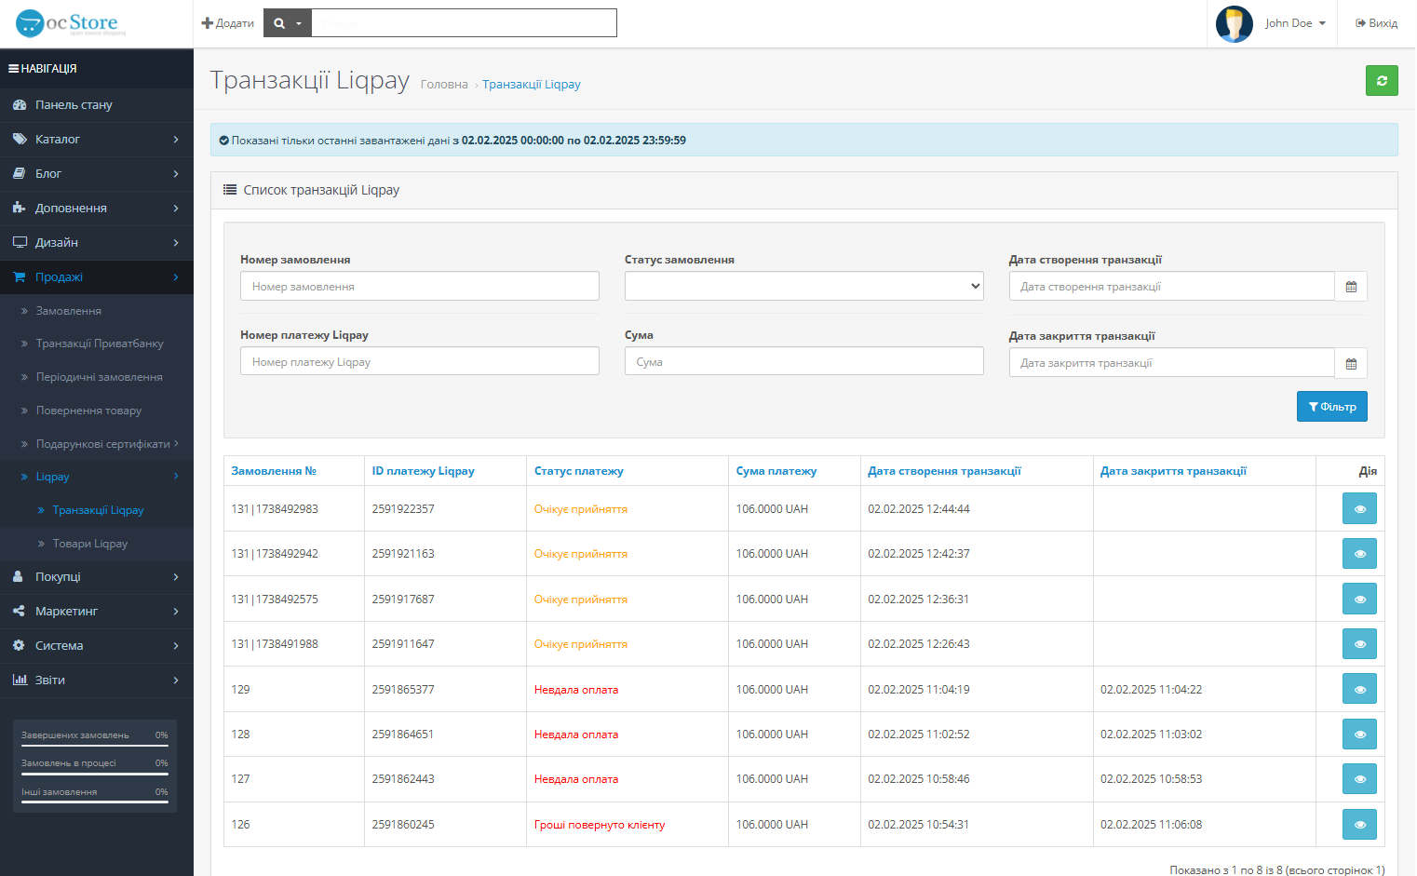Open calendar for transaction creation date
This screenshot has height=876, width=1417.
click(x=1351, y=287)
